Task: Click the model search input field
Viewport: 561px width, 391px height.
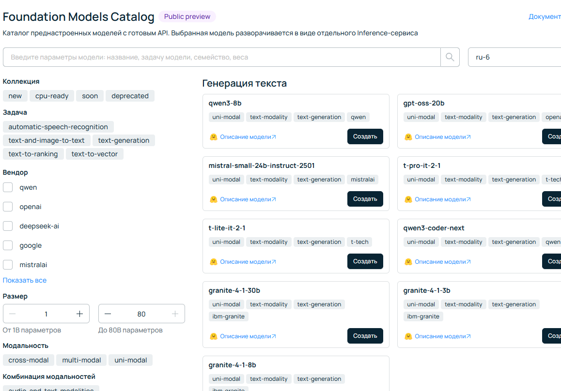Action: [222, 57]
